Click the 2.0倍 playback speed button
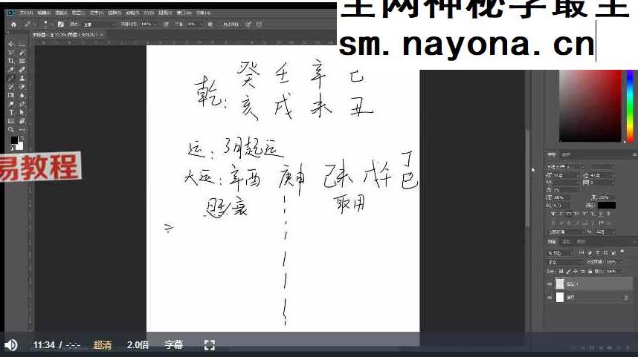 pos(138,345)
